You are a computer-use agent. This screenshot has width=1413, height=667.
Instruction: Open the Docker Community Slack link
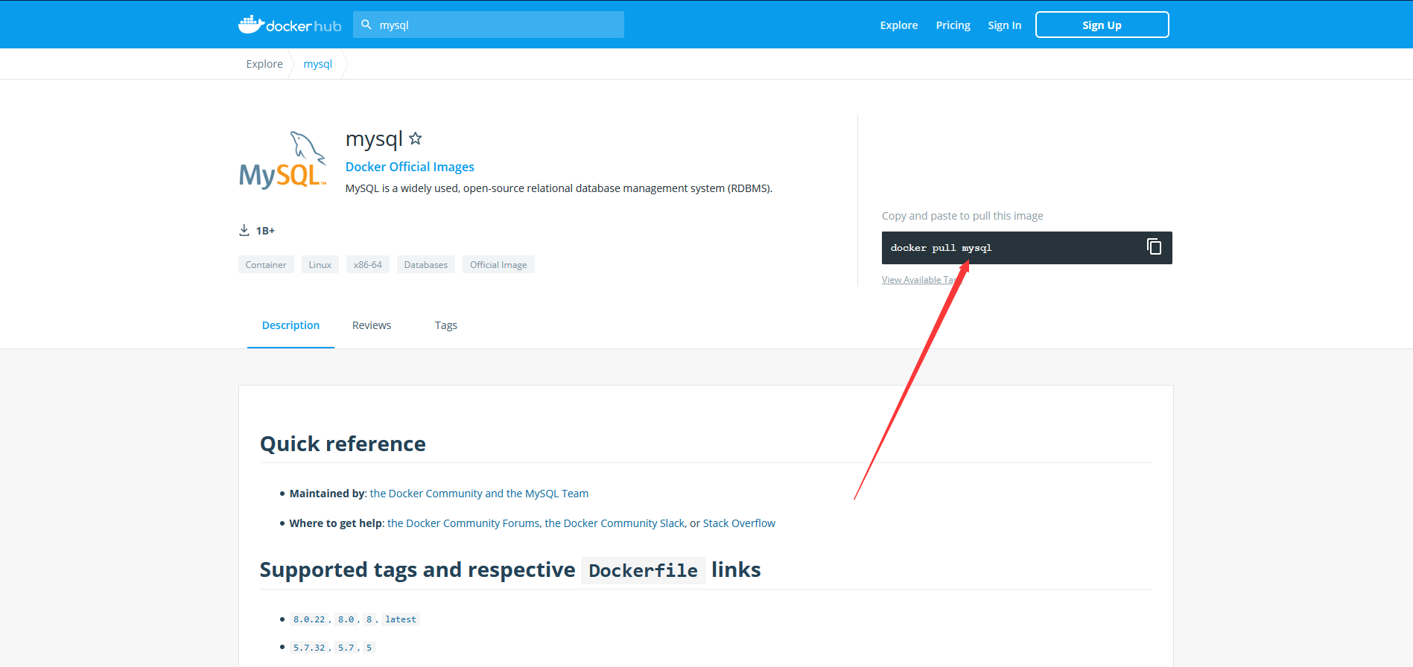click(x=615, y=523)
